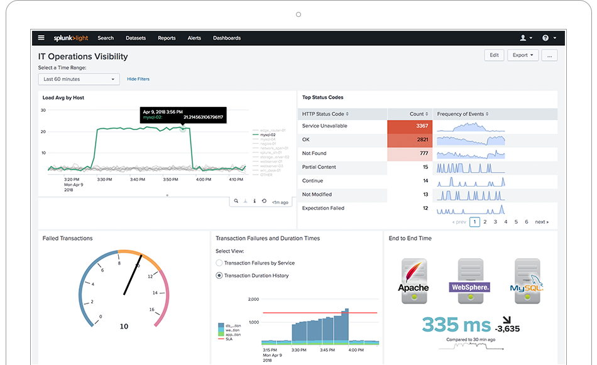Open the more actions ellipsis button

(x=549, y=55)
